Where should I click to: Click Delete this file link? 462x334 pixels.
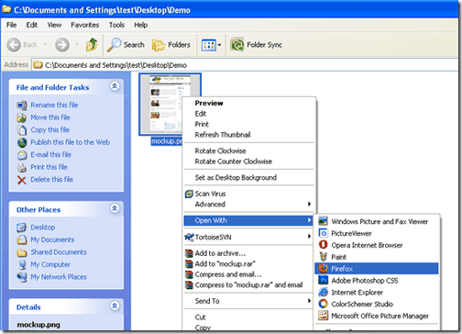pyautogui.click(x=51, y=180)
